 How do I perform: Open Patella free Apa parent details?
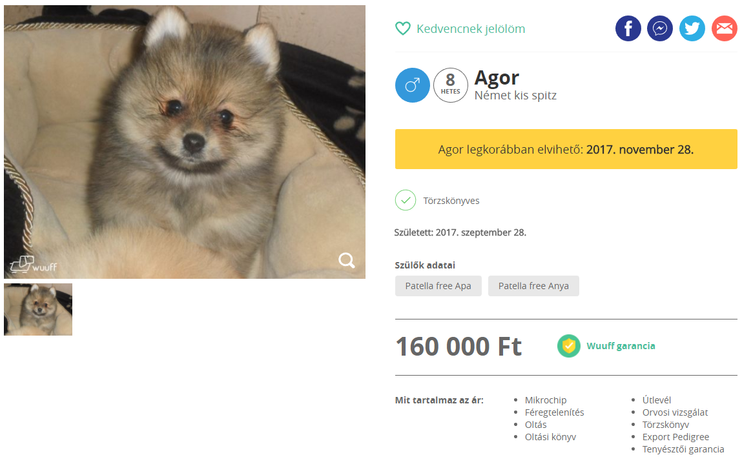tap(438, 286)
